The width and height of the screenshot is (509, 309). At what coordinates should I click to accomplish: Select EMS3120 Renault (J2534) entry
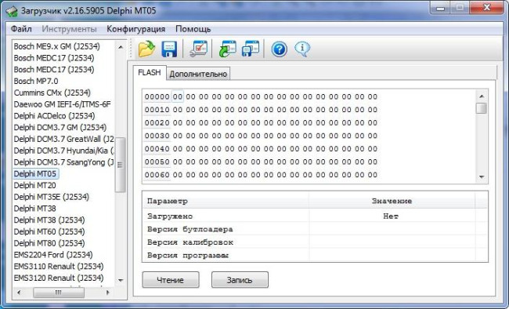point(59,278)
